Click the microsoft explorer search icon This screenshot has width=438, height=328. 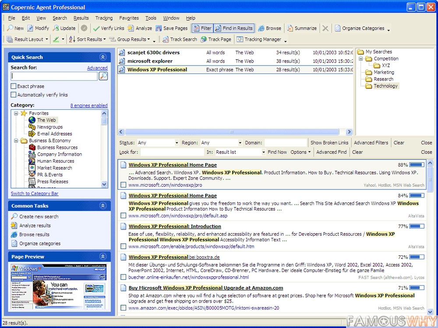coord(121,61)
